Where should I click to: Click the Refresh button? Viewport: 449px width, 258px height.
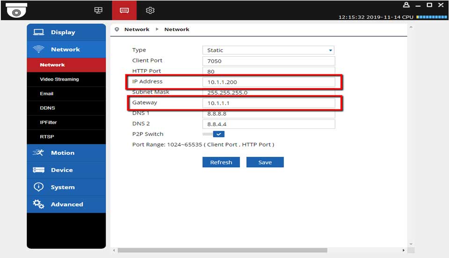coord(221,162)
